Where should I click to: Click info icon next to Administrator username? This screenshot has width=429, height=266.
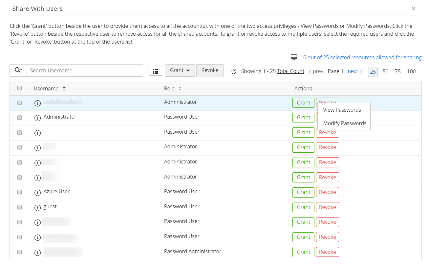(37, 118)
